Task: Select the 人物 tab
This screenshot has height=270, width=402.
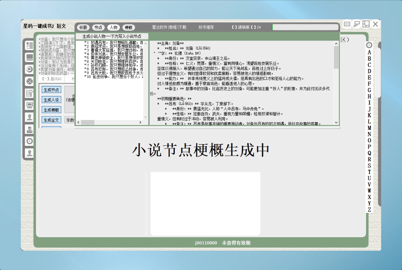Action: (113, 27)
